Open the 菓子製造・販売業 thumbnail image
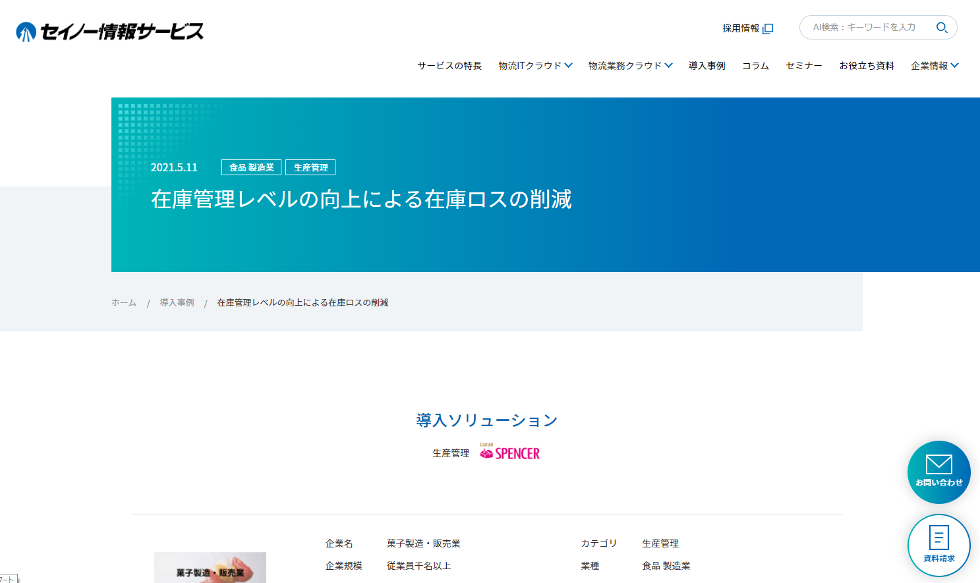Viewport: 980px width, 583px height. click(x=210, y=567)
